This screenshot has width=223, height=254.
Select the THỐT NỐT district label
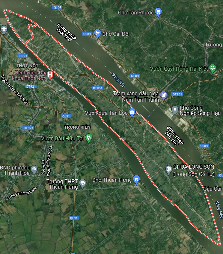pyautogui.click(x=27, y=66)
